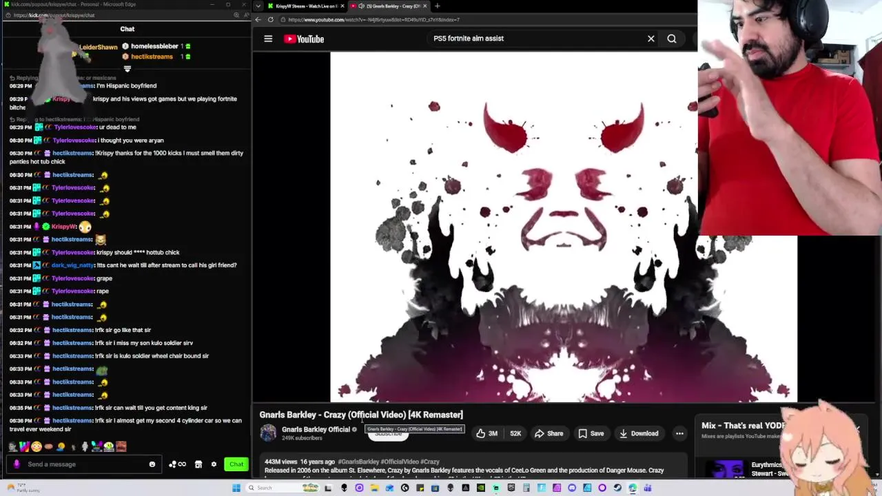Open Microsoft Edge taskbar icon
882x496 pixels.
point(633,488)
